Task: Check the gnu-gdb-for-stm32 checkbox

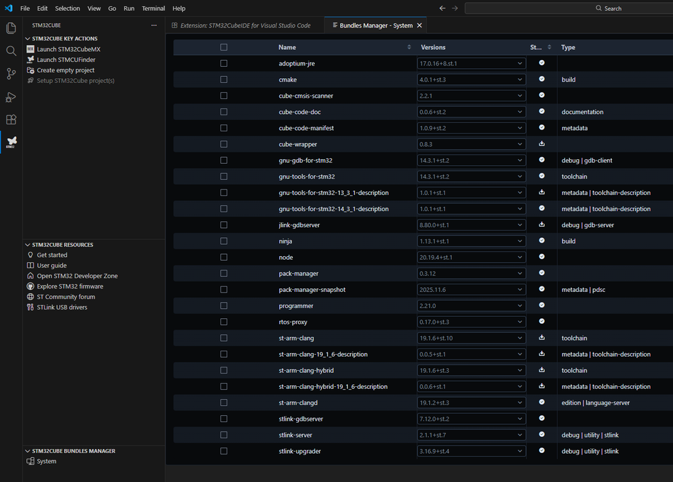Action: (224, 160)
